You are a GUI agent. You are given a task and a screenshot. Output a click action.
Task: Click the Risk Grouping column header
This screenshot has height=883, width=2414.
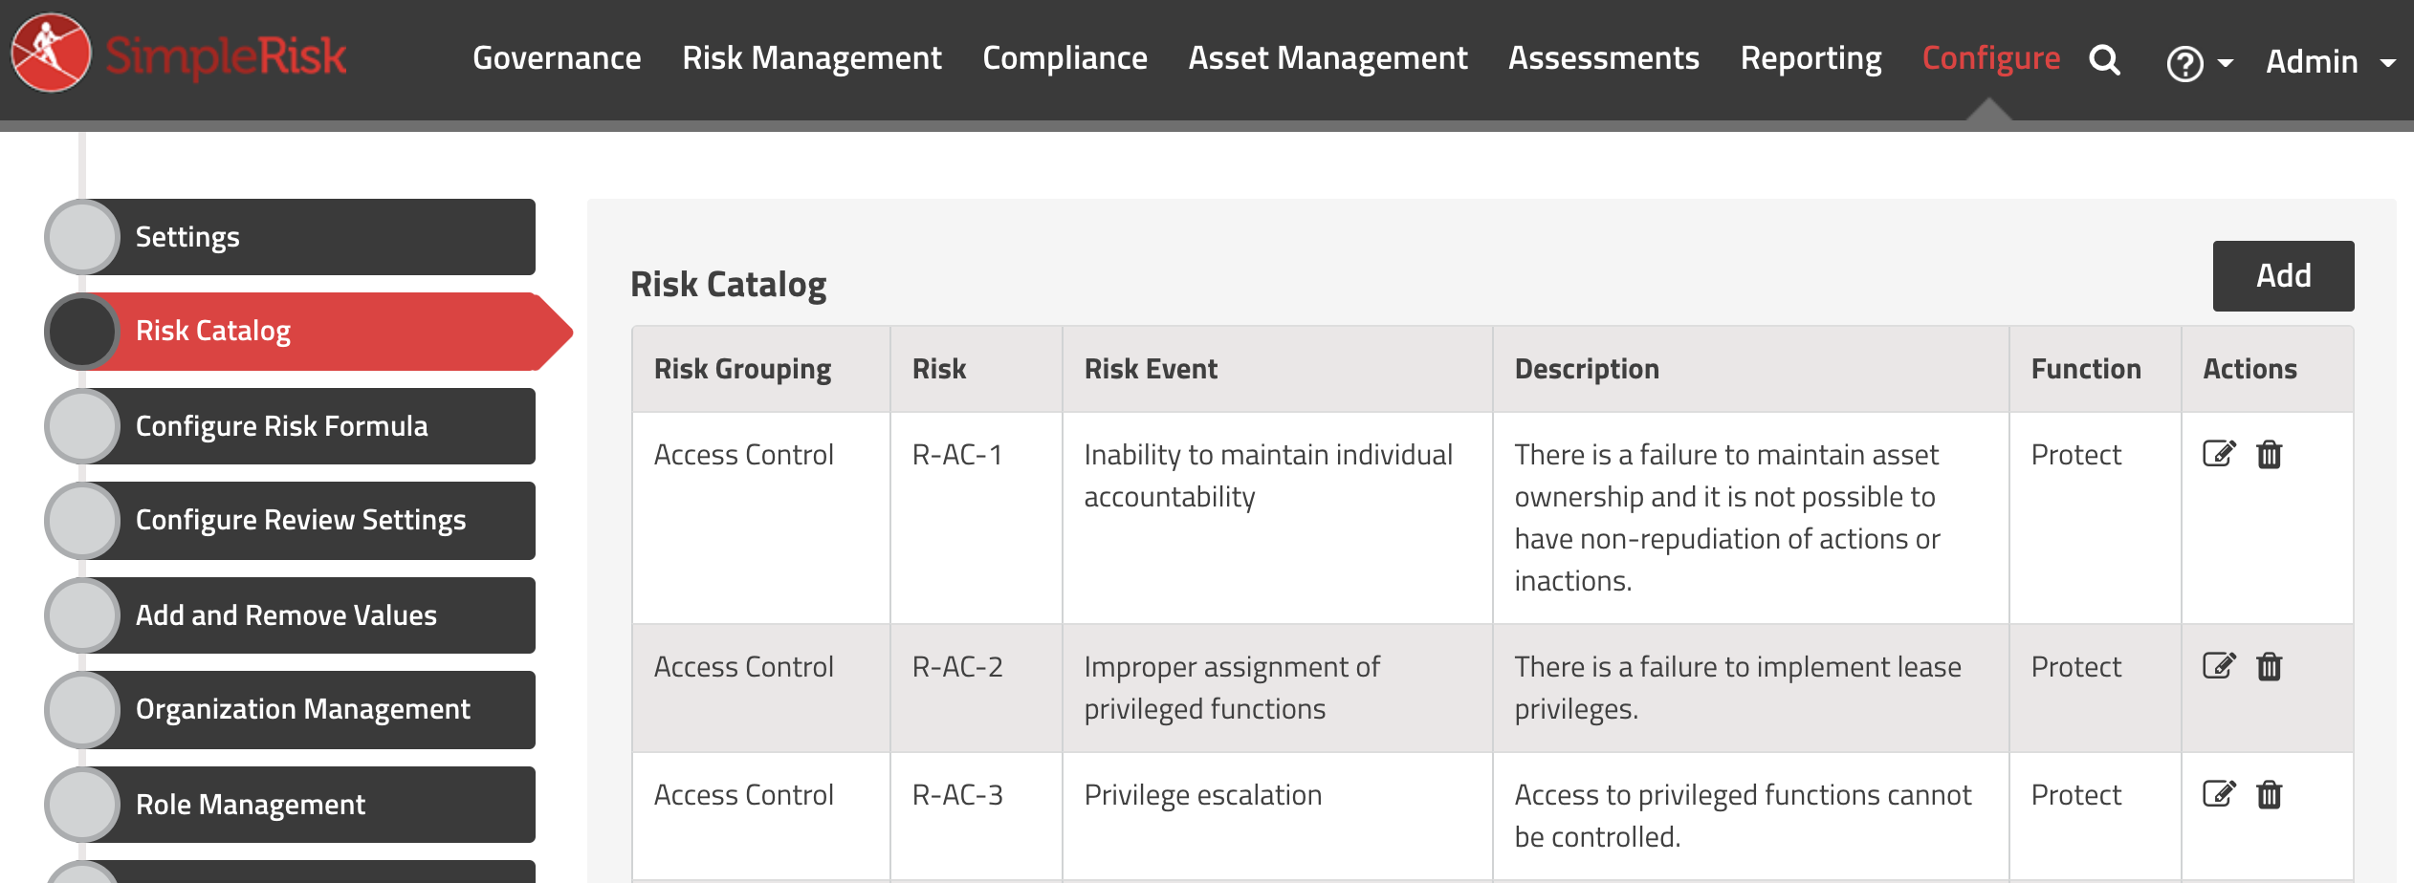click(x=742, y=369)
